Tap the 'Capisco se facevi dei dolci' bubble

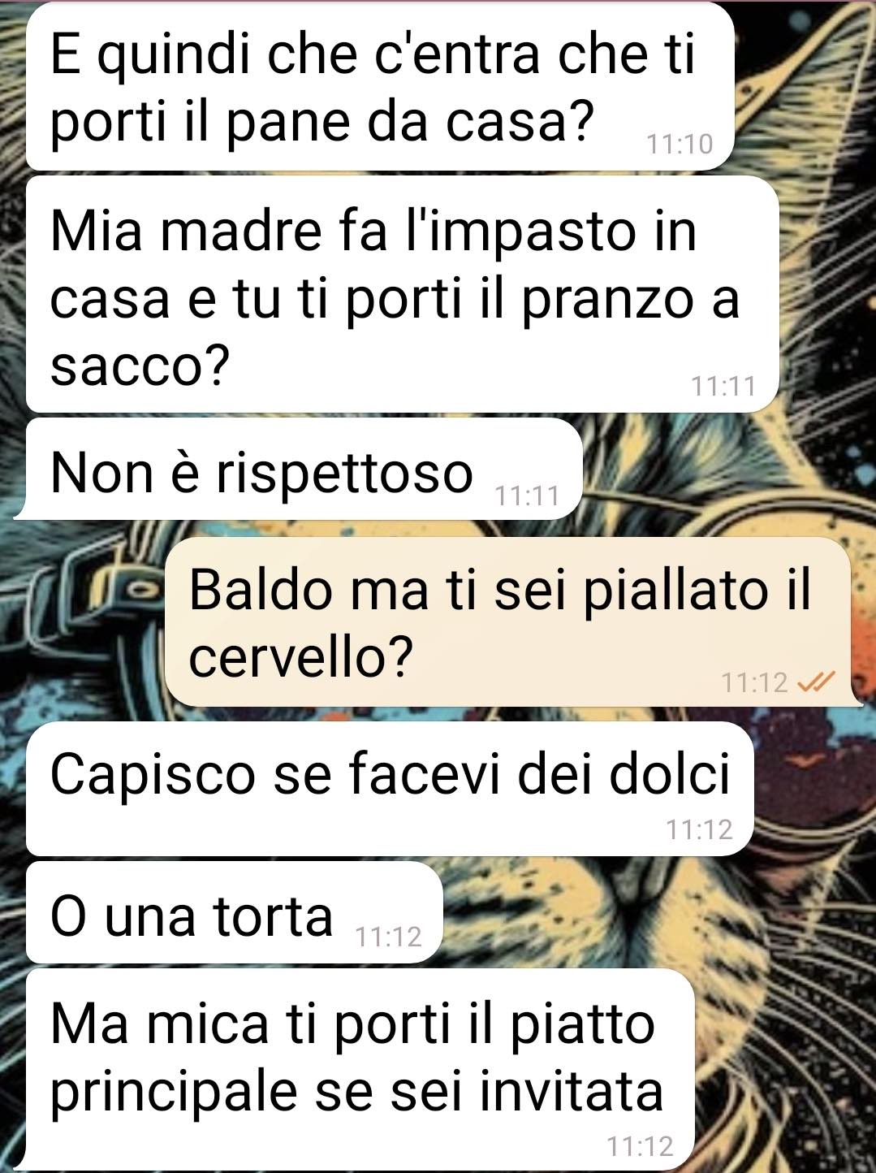tap(390, 789)
